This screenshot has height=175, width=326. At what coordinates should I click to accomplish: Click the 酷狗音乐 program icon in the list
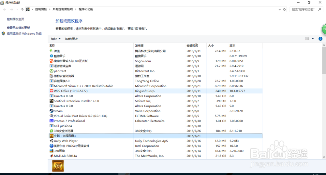click(x=52, y=56)
